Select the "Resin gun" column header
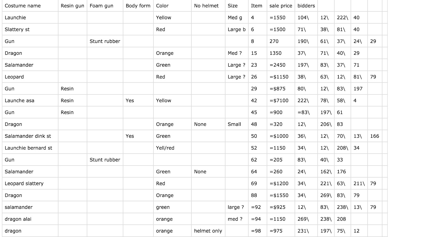 point(72,6)
